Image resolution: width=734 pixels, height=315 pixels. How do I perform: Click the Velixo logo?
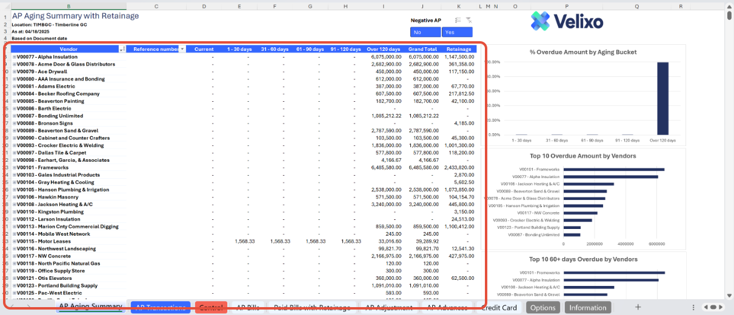pos(567,22)
